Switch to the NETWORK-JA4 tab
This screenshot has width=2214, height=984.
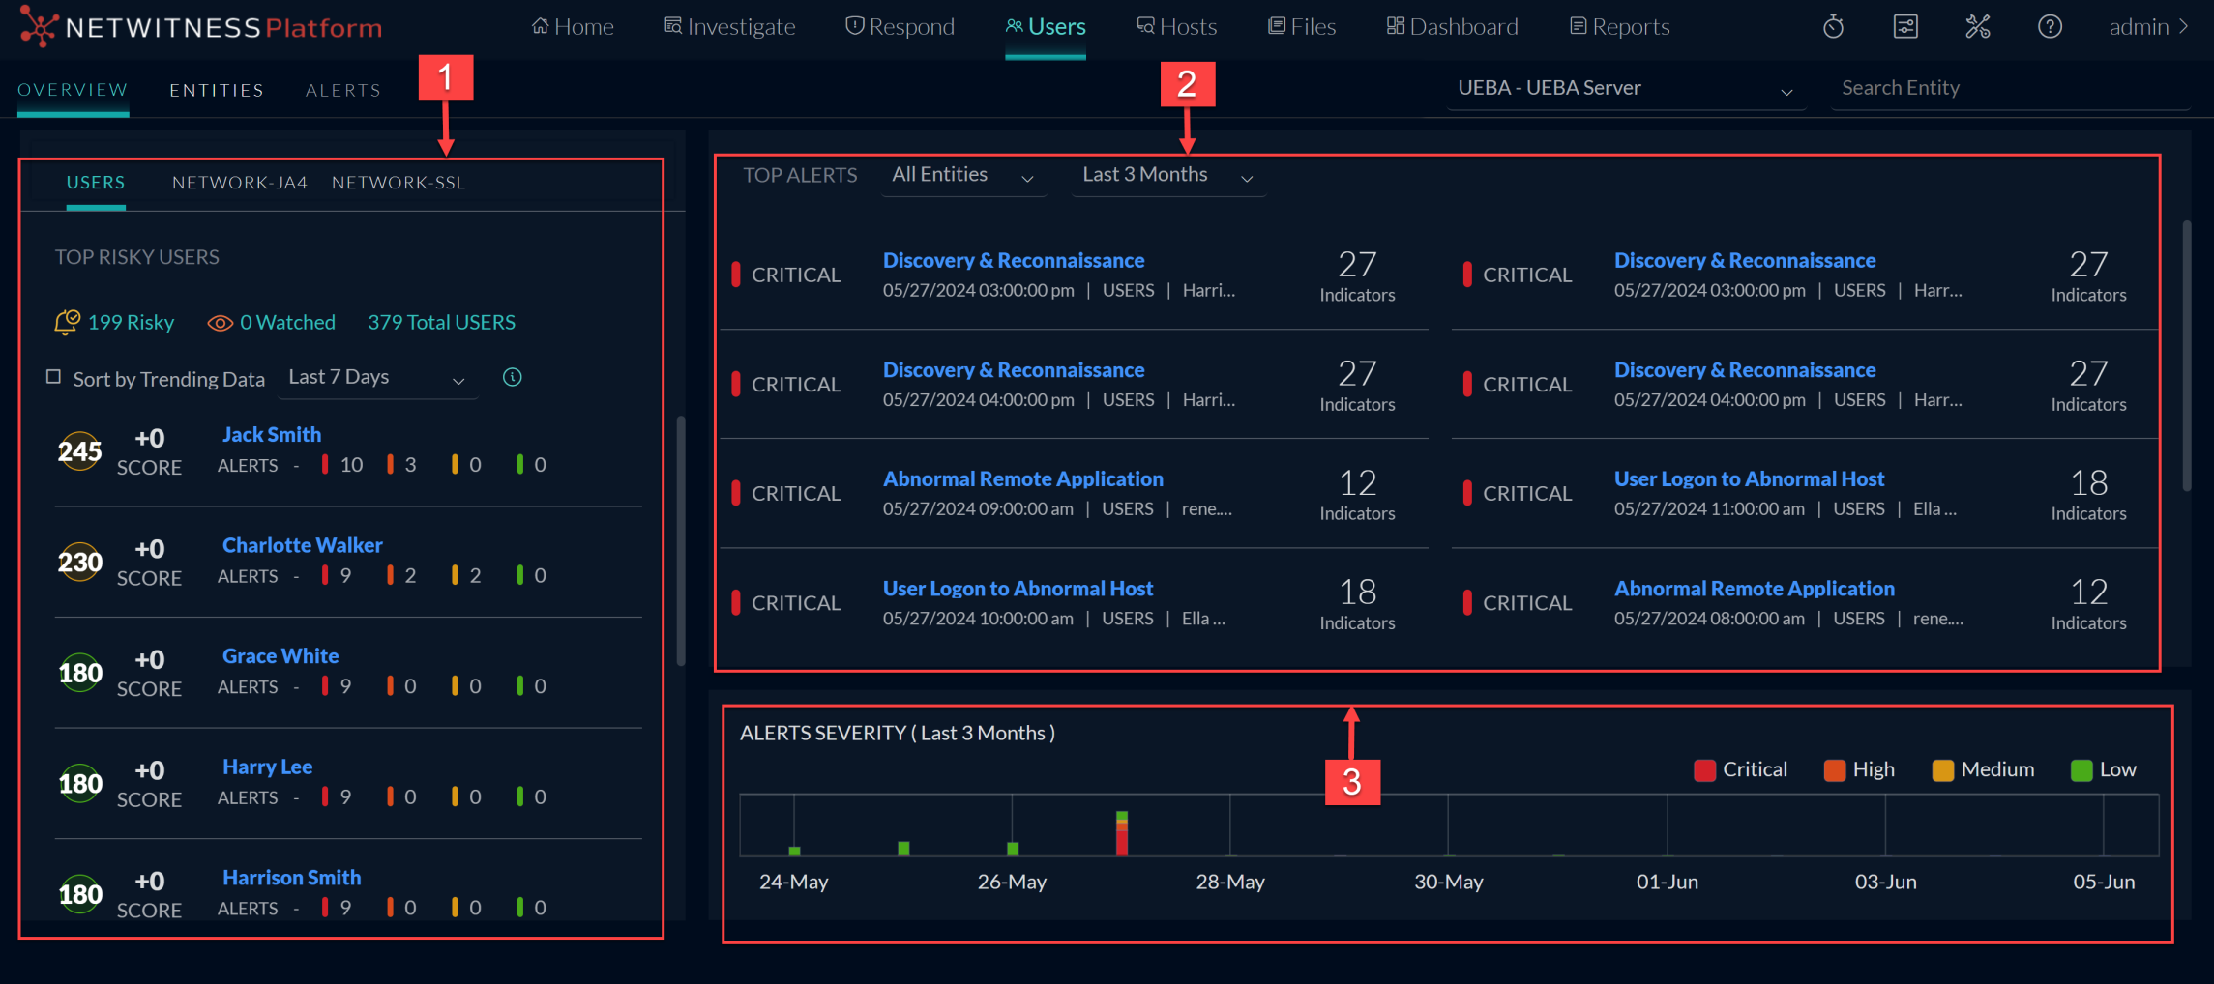239,183
